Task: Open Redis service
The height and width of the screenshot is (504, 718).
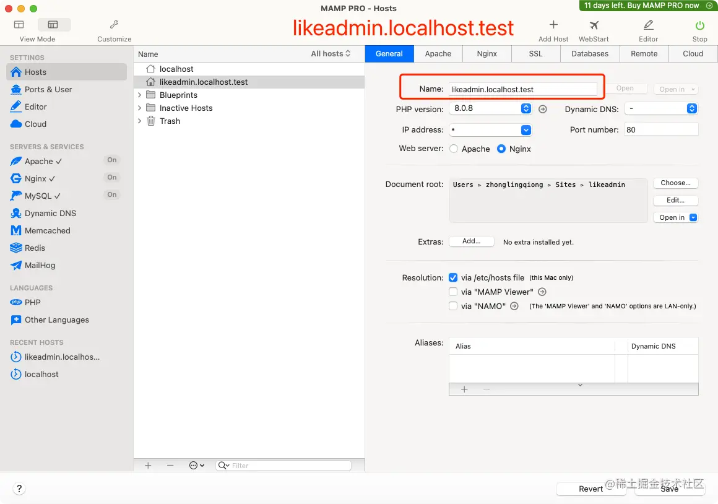Action: 35,248
